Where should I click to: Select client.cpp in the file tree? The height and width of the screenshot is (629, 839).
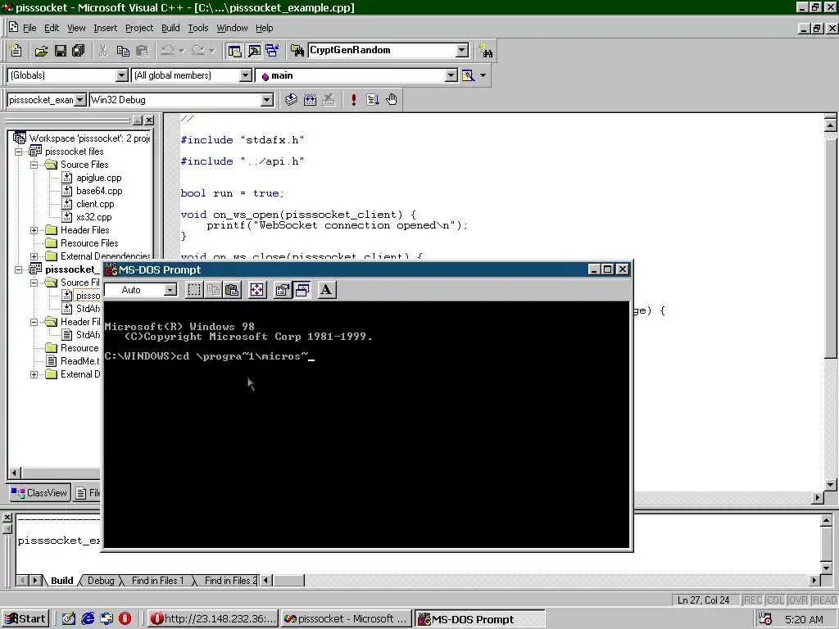coord(95,204)
